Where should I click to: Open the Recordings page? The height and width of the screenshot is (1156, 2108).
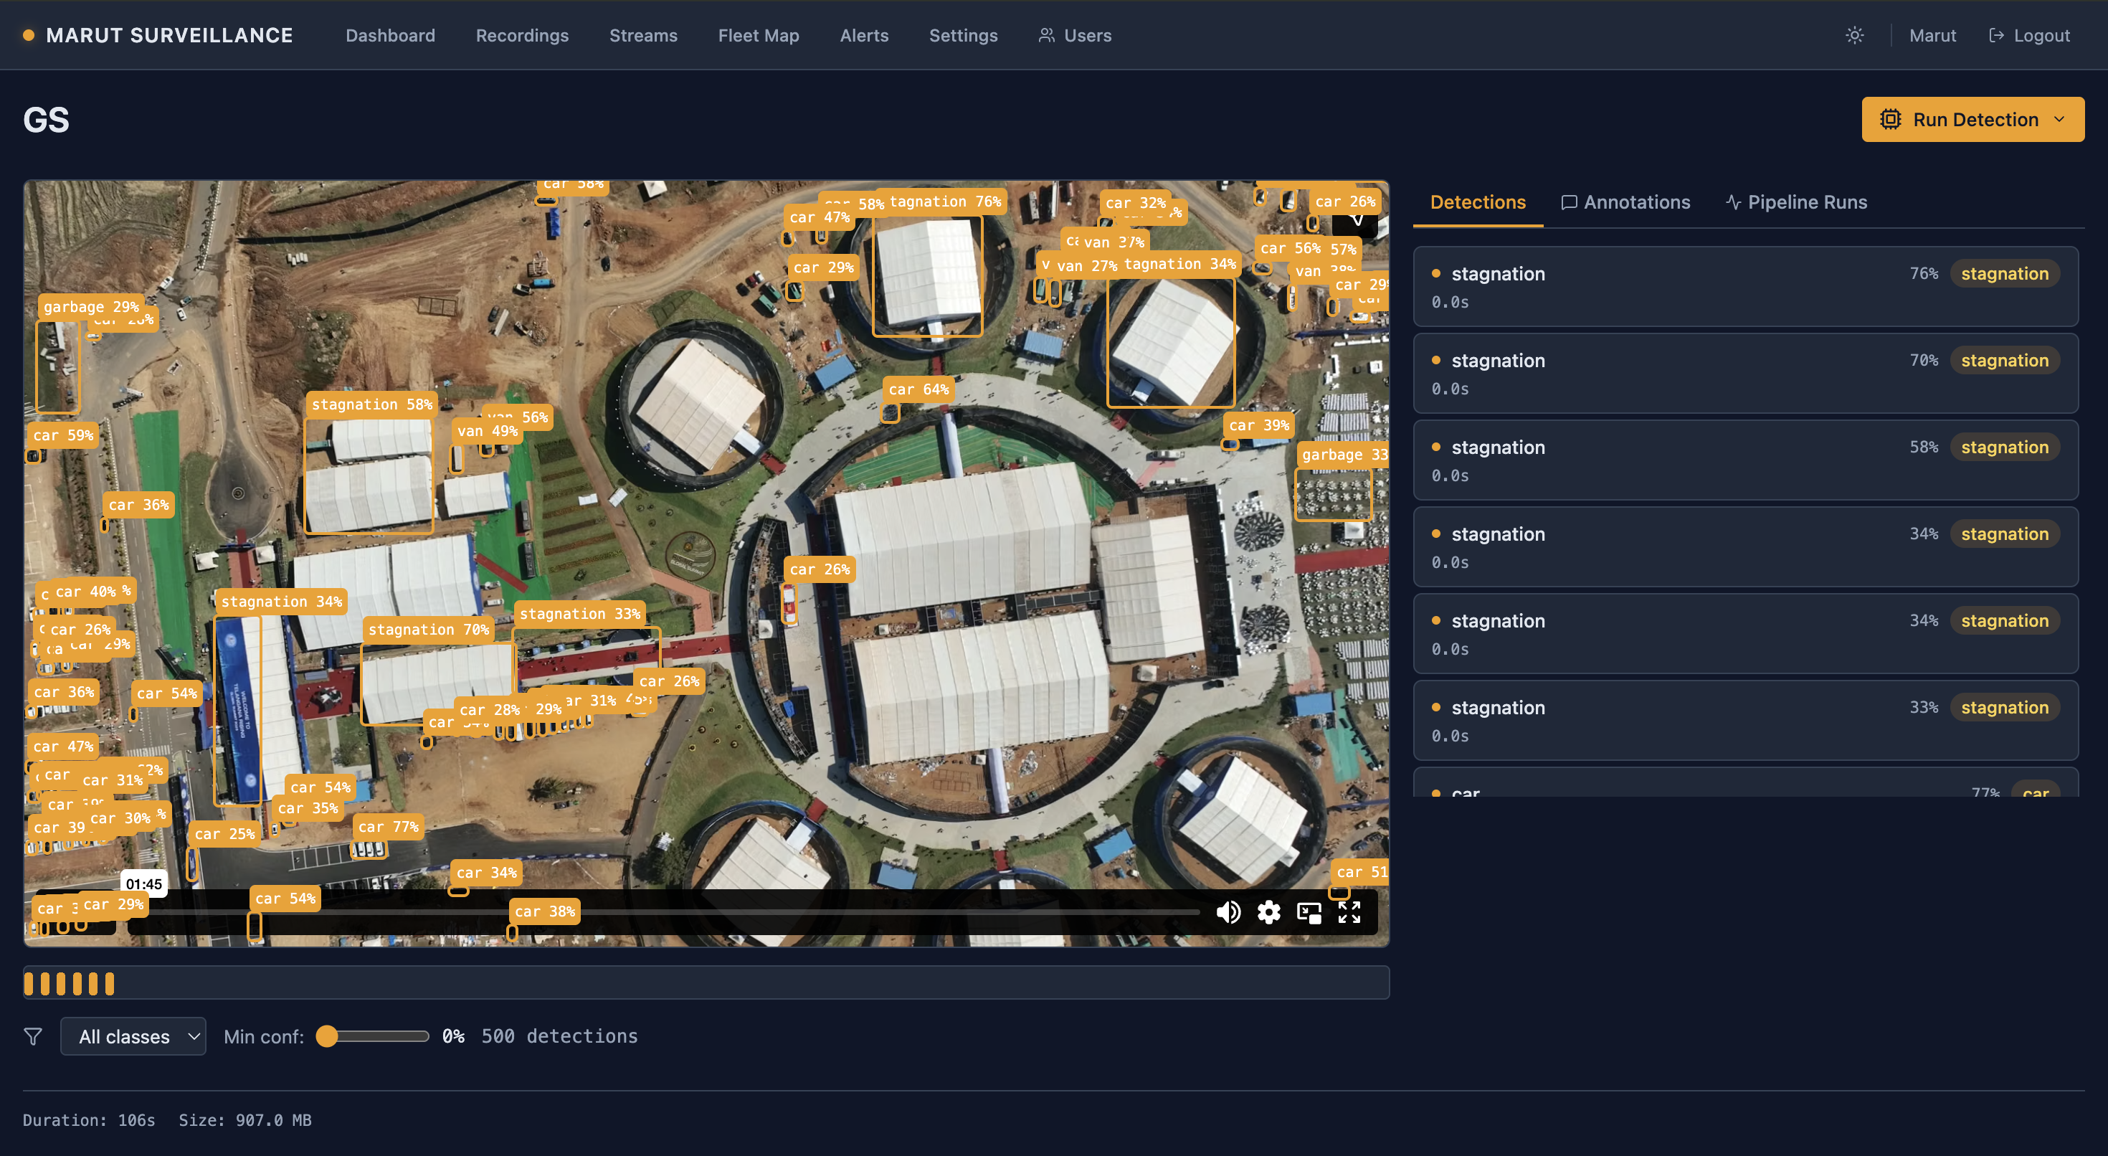point(522,35)
